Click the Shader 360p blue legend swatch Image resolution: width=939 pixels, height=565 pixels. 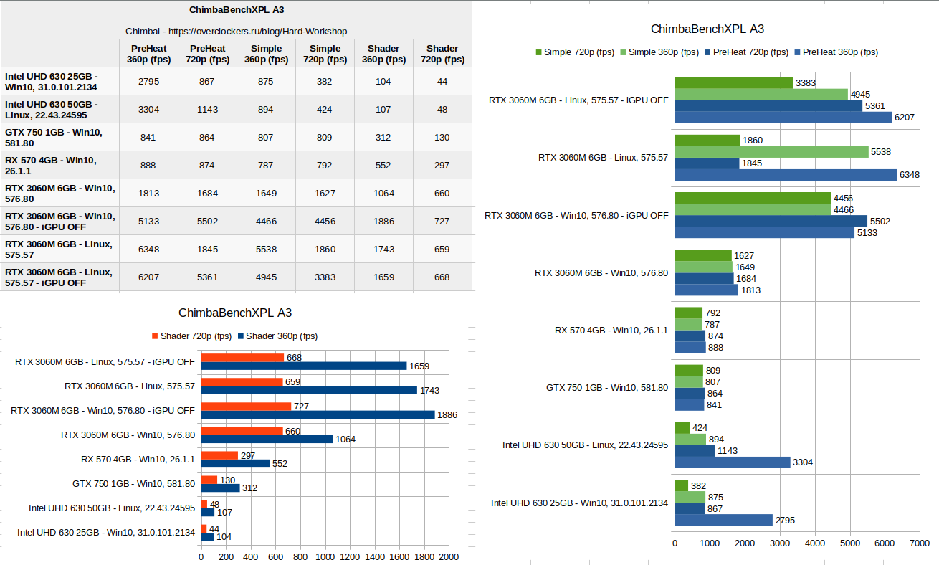tap(240, 336)
